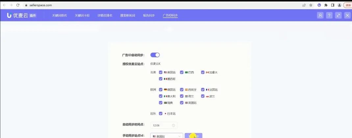Bookmark this page with star icon
The image size is (352, 138).
coord(311,5)
